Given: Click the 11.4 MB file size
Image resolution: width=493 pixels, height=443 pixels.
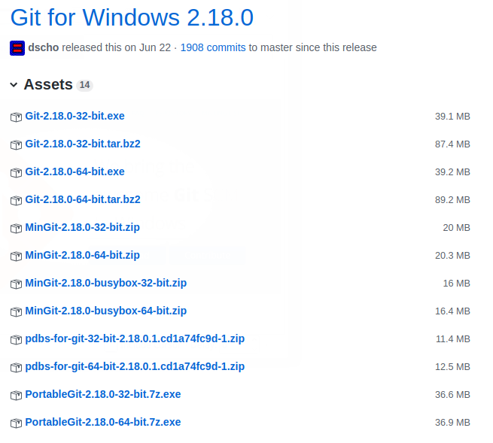Looking at the screenshot, I should (x=453, y=339).
